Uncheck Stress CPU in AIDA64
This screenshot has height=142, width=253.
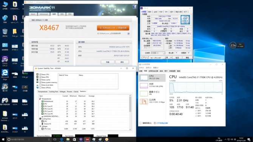tap(40, 74)
